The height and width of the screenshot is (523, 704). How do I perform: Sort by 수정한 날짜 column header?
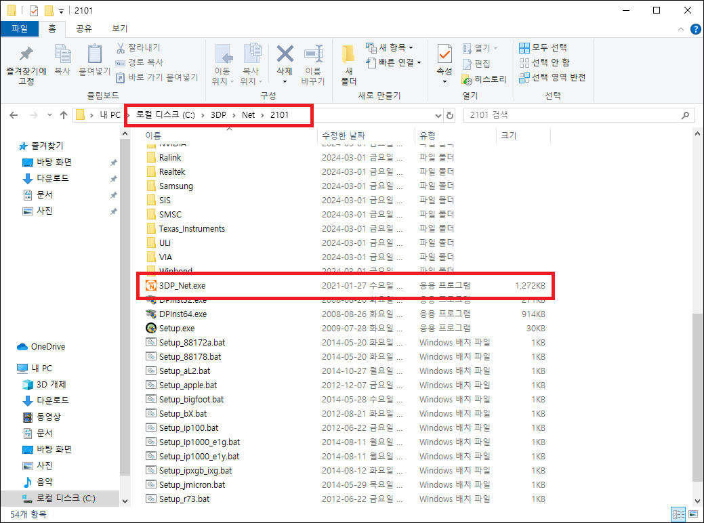344,135
